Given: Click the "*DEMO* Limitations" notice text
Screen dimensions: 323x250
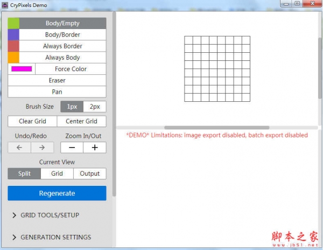Looking at the screenshot, I should pos(217,135).
